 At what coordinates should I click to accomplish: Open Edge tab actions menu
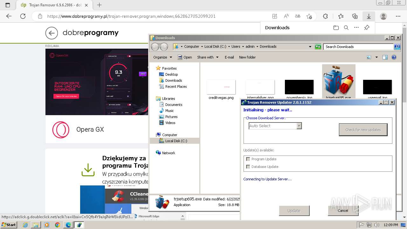pyautogui.click(x=8, y=5)
